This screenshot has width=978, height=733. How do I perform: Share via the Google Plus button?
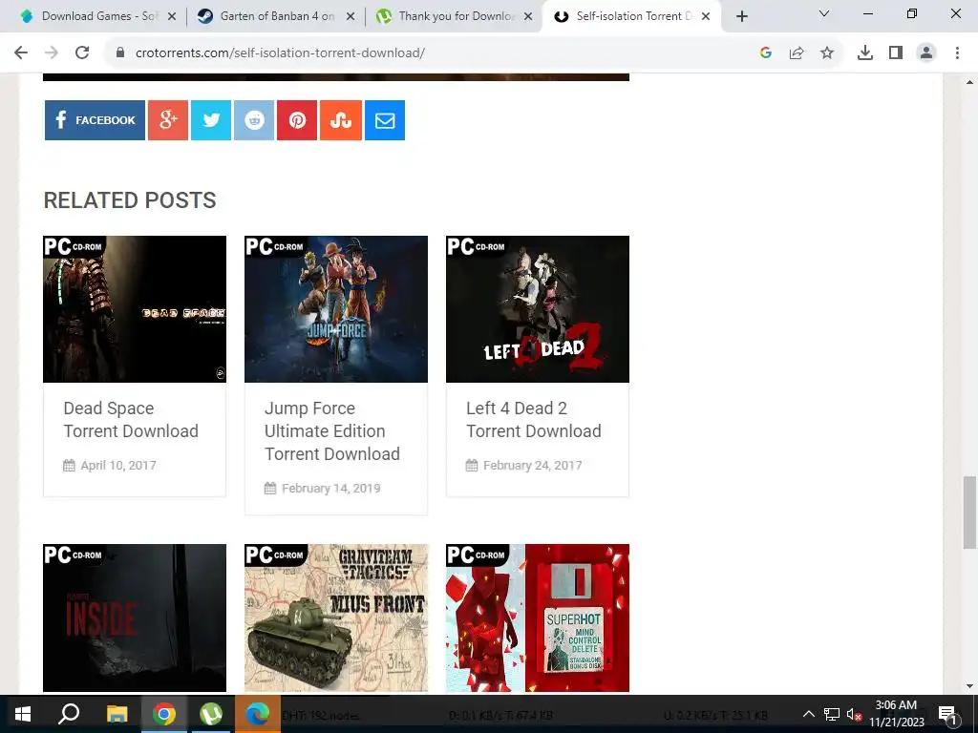[x=168, y=120]
